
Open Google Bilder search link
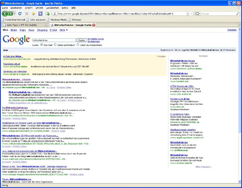click(x=14, y=30)
